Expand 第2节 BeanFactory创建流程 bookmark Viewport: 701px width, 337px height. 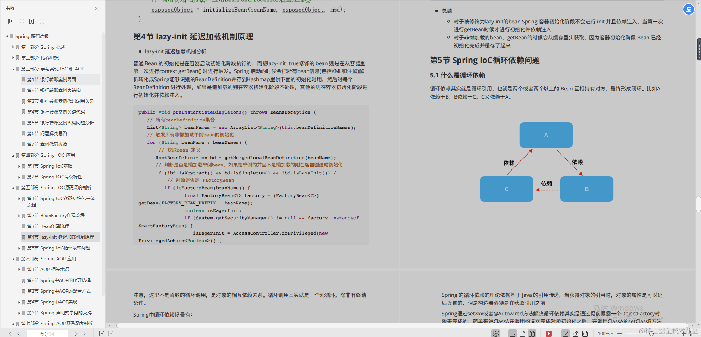click(x=19, y=216)
